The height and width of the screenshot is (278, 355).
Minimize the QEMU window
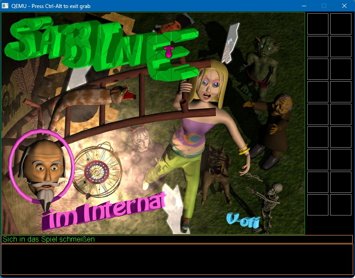[x=304, y=6]
